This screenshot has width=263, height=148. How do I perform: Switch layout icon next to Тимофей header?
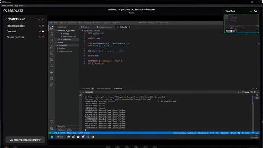click(256, 11)
